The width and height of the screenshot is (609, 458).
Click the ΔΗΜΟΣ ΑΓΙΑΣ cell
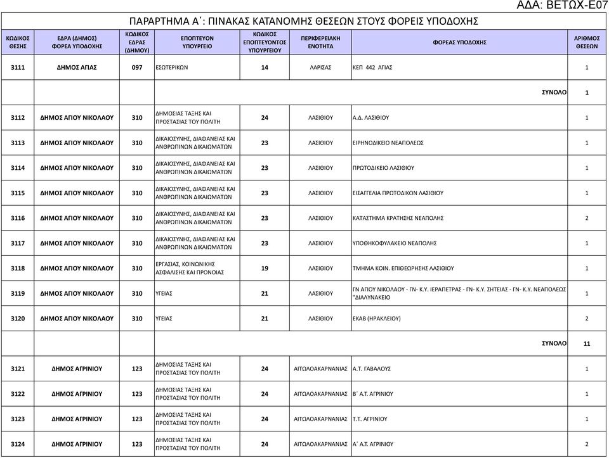[x=77, y=68]
